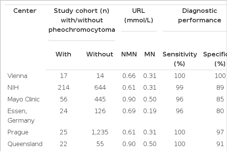Click the MN column subheader
The image size is (227, 151).
click(x=150, y=54)
